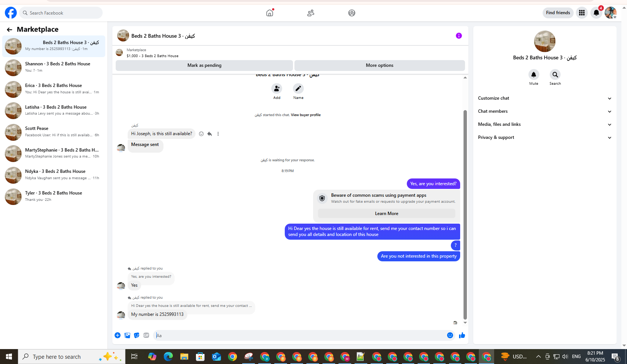Image resolution: width=627 pixels, height=364 pixels.
Task: Open File Explorer from the taskbar
Action: (184, 357)
